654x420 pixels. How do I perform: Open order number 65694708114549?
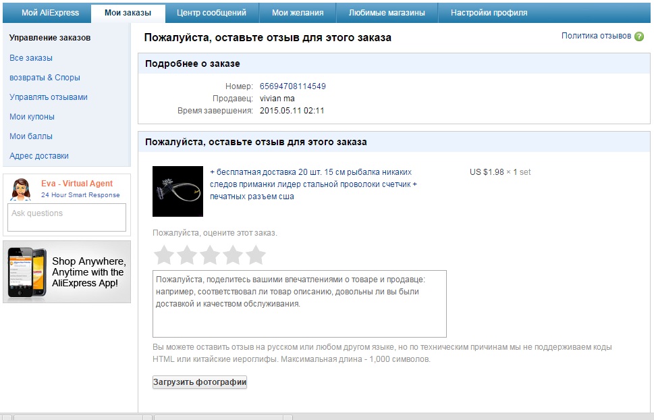293,86
